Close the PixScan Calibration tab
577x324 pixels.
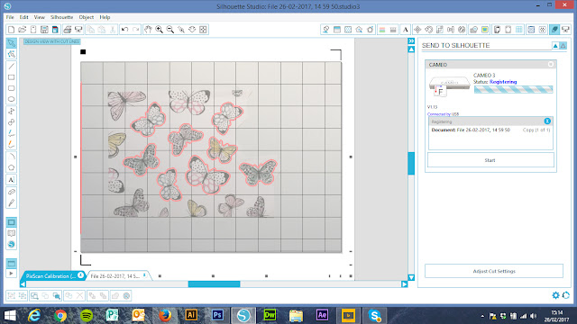pyautogui.click(x=80, y=275)
